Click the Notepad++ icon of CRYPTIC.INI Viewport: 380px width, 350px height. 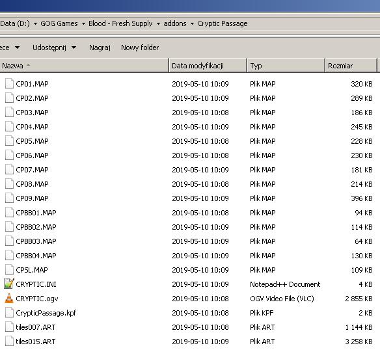(9, 284)
